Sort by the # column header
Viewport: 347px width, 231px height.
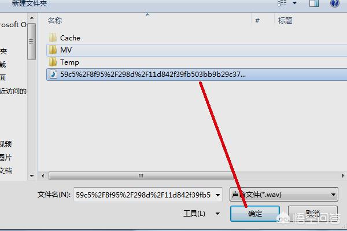[x=257, y=20]
